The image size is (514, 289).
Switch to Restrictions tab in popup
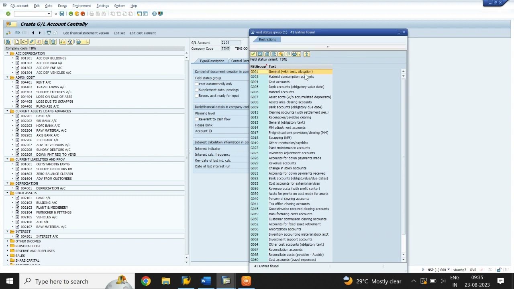pos(267,39)
